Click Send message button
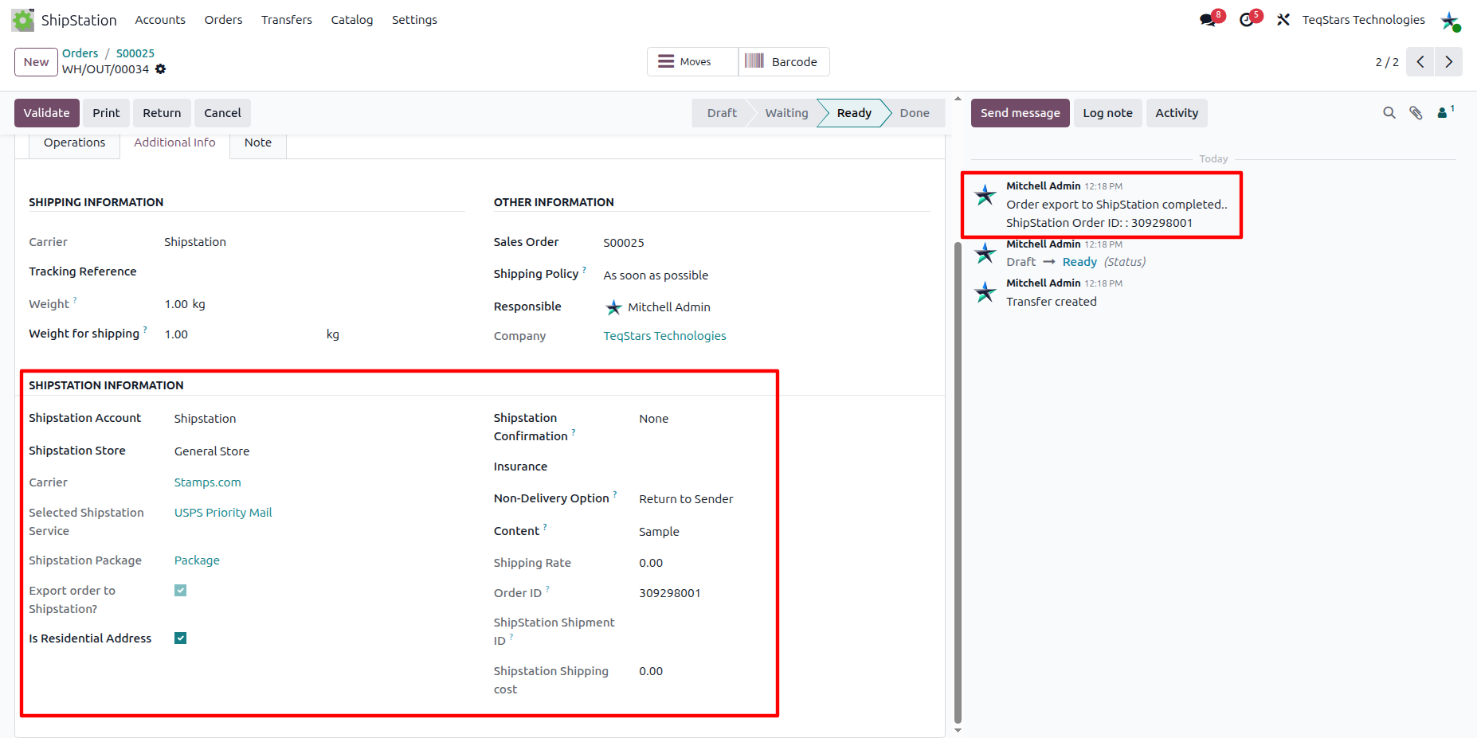Screen dimensions: 1477x738 1020,113
